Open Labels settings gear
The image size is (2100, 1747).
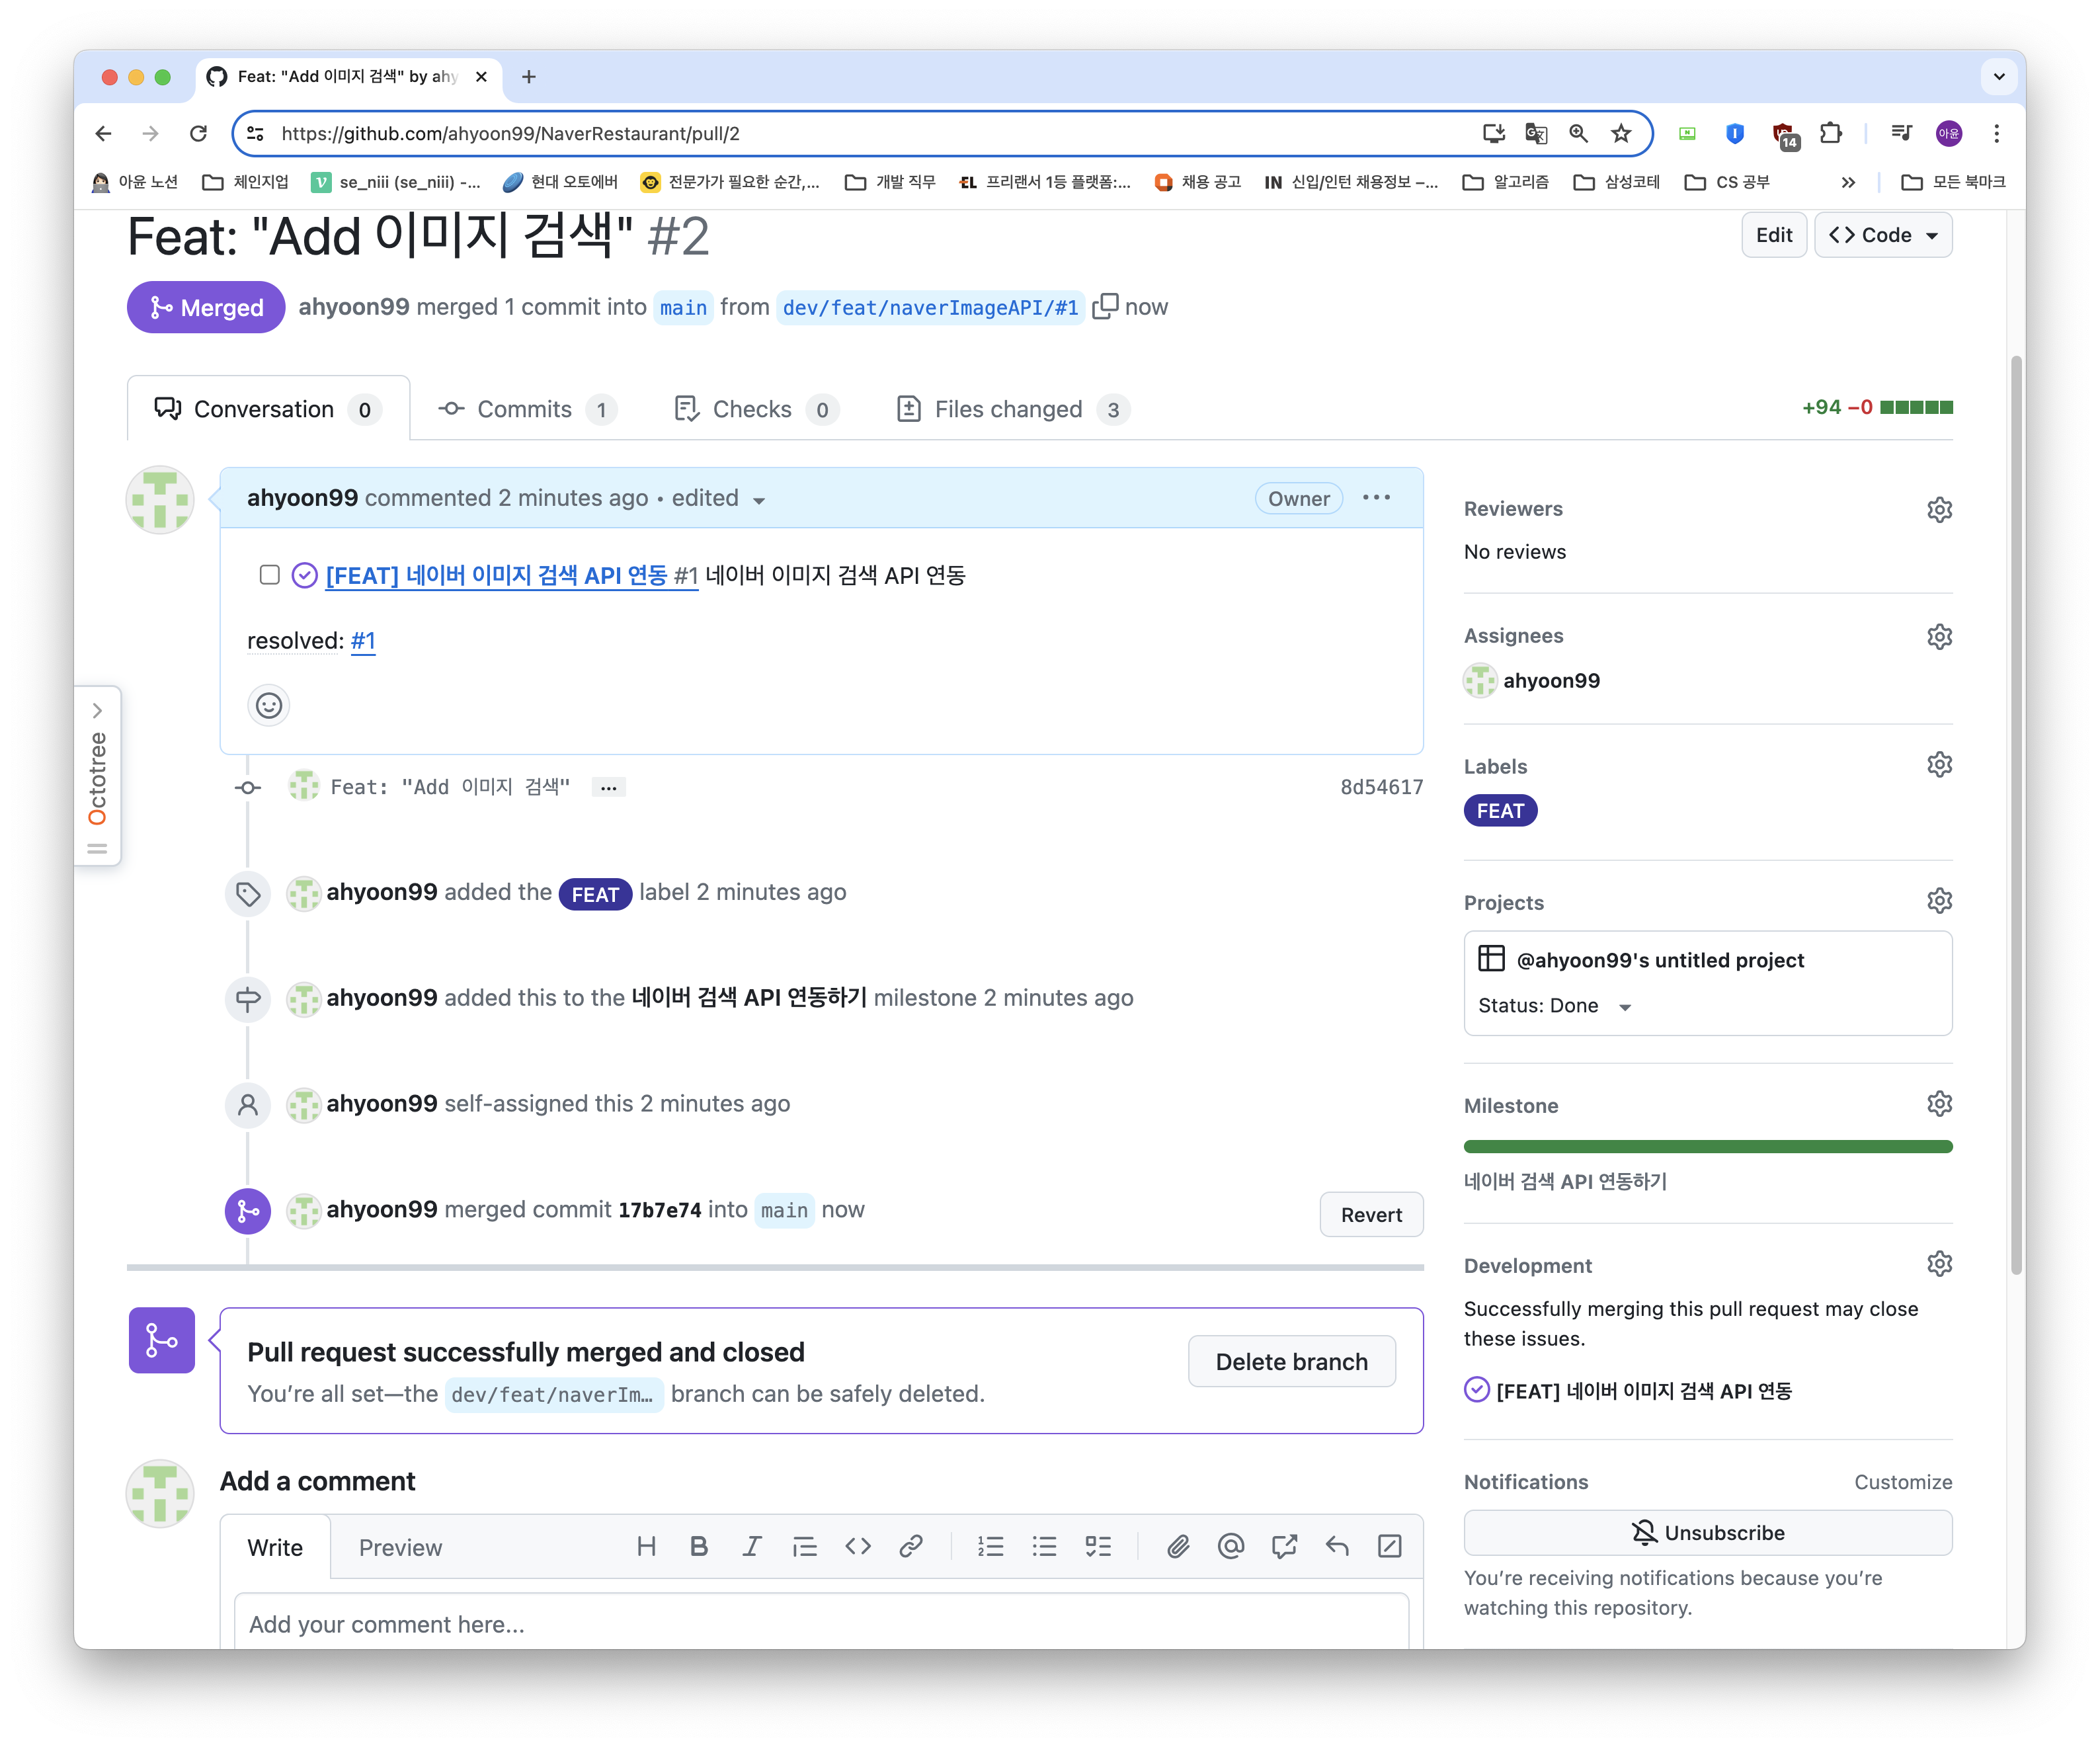[1939, 765]
